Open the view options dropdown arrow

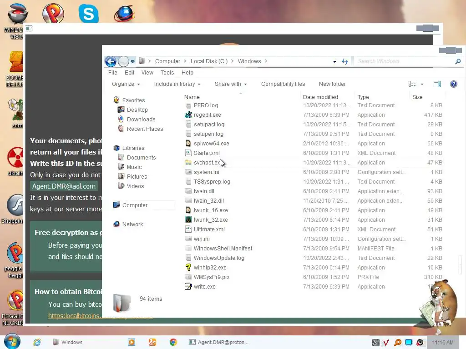[422, 84]
